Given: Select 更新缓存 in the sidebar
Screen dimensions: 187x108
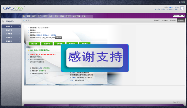Looking at the screenshot, I should pyautogui.click(x=11, y=41).
